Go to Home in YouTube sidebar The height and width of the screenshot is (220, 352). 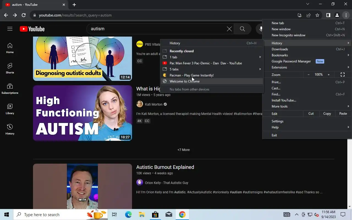[x=10, y=48]
